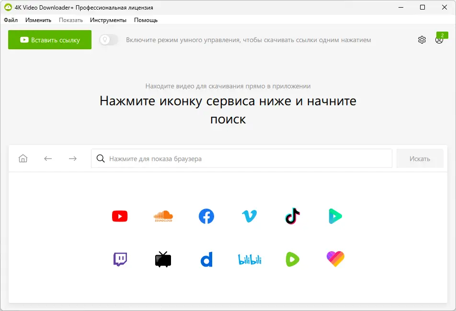The height and width of the screenshot is (311, 456).
Task: Click the home icon in the browser bar
Action: (23, 158)
